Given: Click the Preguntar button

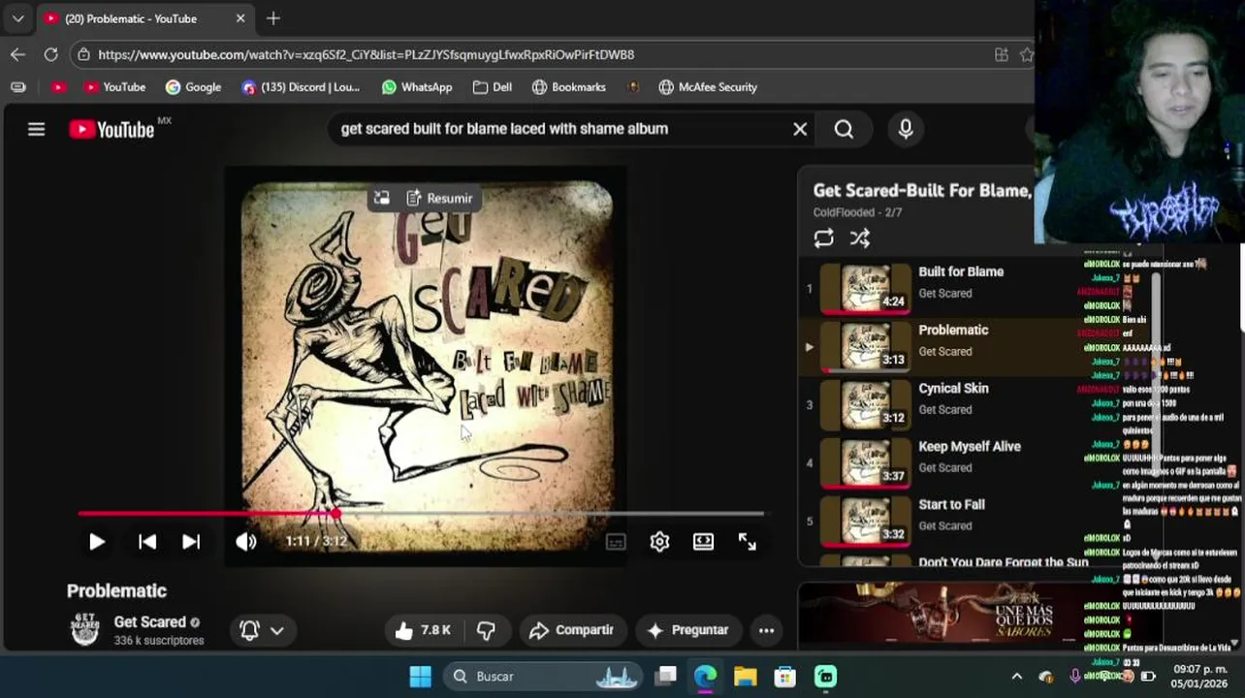Looking at the screenshot, I should pyautogui.click(x=687, y=630).
